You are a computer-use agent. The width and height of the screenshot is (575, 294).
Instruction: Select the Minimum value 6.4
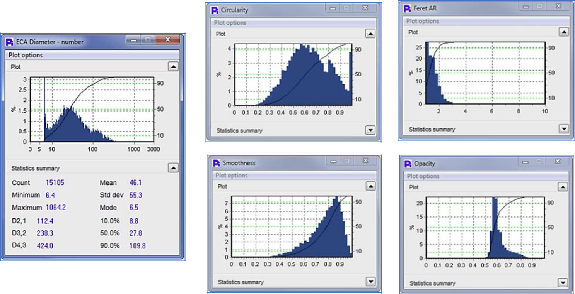[50, 195]
